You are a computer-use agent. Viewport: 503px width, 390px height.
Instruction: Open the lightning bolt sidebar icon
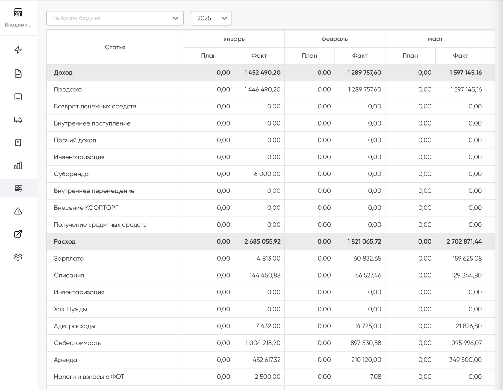pyautogui.click(x=18, y=50)
